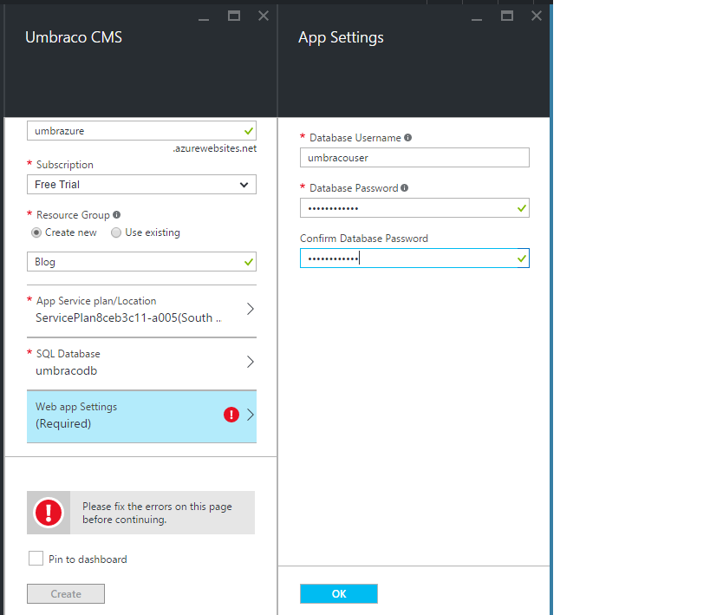The image size is (710, 615).
Task: Click the Blog resource group name field
Action: 141,261
